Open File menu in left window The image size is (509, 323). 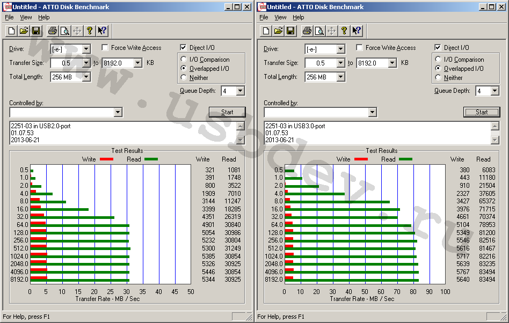[x=10, y=18]
